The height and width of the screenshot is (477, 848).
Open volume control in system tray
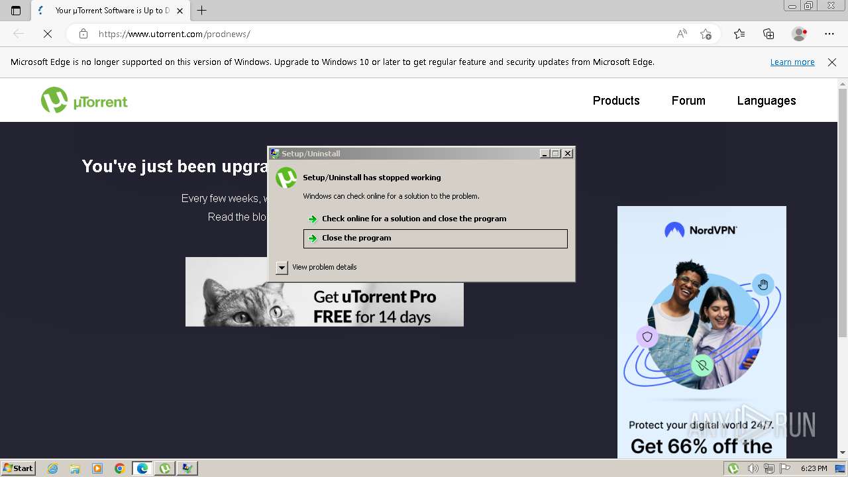pyautogui.click(x=753, y=468)
